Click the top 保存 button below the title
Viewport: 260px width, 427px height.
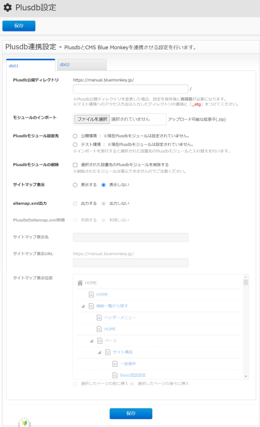point(19,26)
